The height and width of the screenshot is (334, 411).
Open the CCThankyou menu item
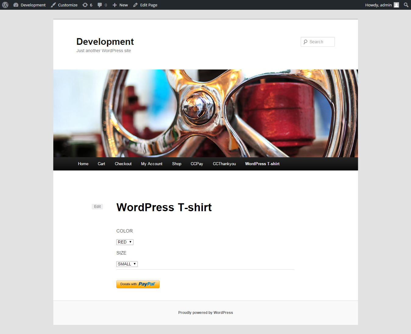[x=224, y=164]
